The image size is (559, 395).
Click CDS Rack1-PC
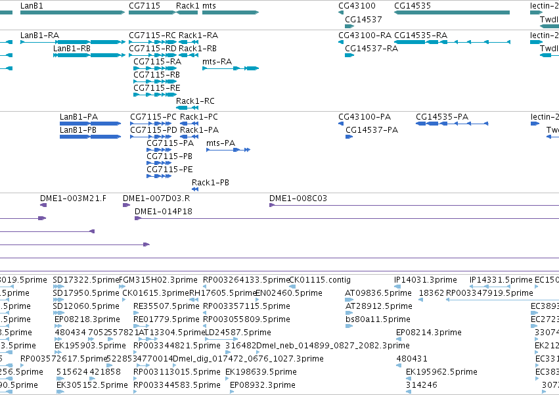(189, 124)
